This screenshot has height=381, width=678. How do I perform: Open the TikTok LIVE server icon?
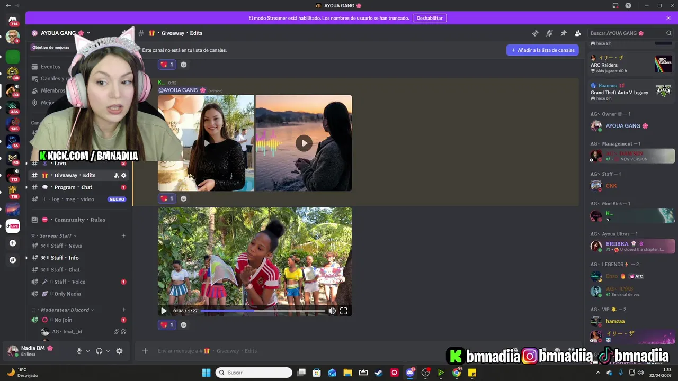click(13, 226)
